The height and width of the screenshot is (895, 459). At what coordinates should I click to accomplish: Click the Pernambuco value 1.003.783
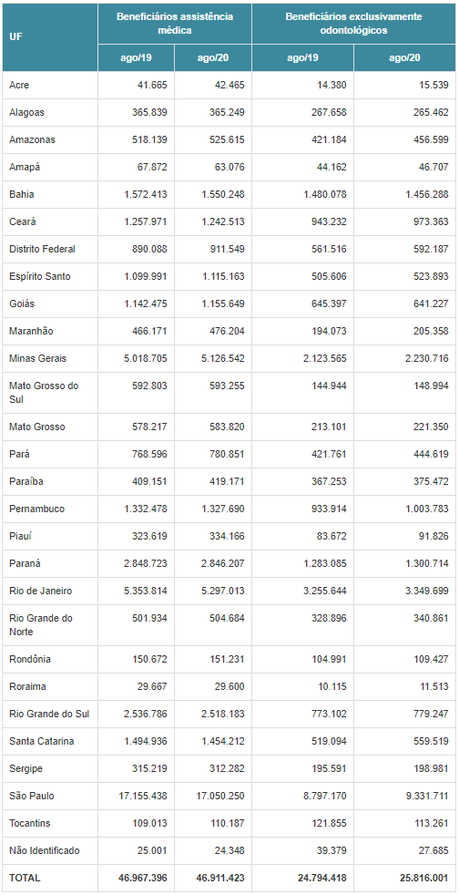(x=423, y=509)
